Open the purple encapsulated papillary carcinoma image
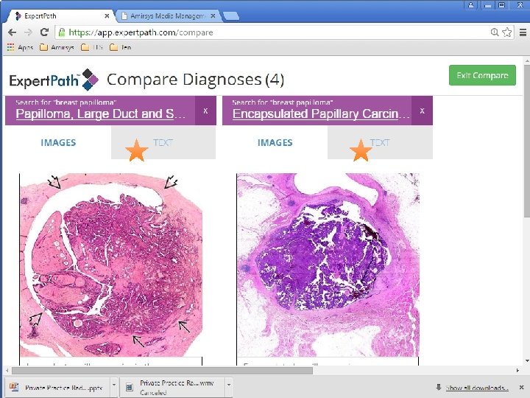Viewport: 530px width, 398px height. [x=328, y=265]
